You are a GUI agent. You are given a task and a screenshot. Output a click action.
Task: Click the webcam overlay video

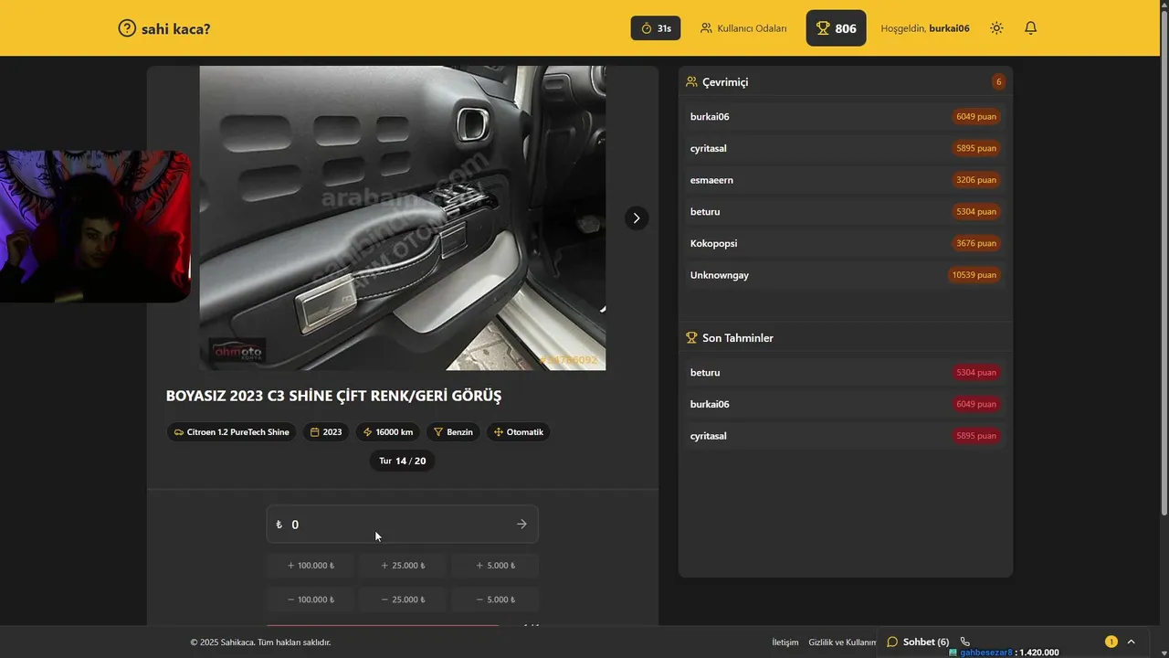click(x=95, y=226)
